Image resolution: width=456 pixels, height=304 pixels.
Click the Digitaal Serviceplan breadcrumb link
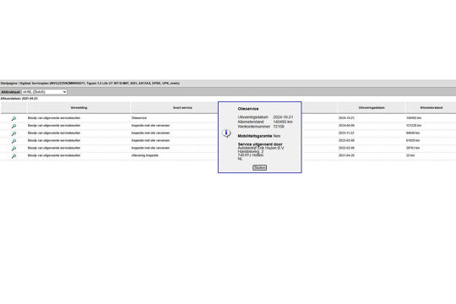coord(35,84)
